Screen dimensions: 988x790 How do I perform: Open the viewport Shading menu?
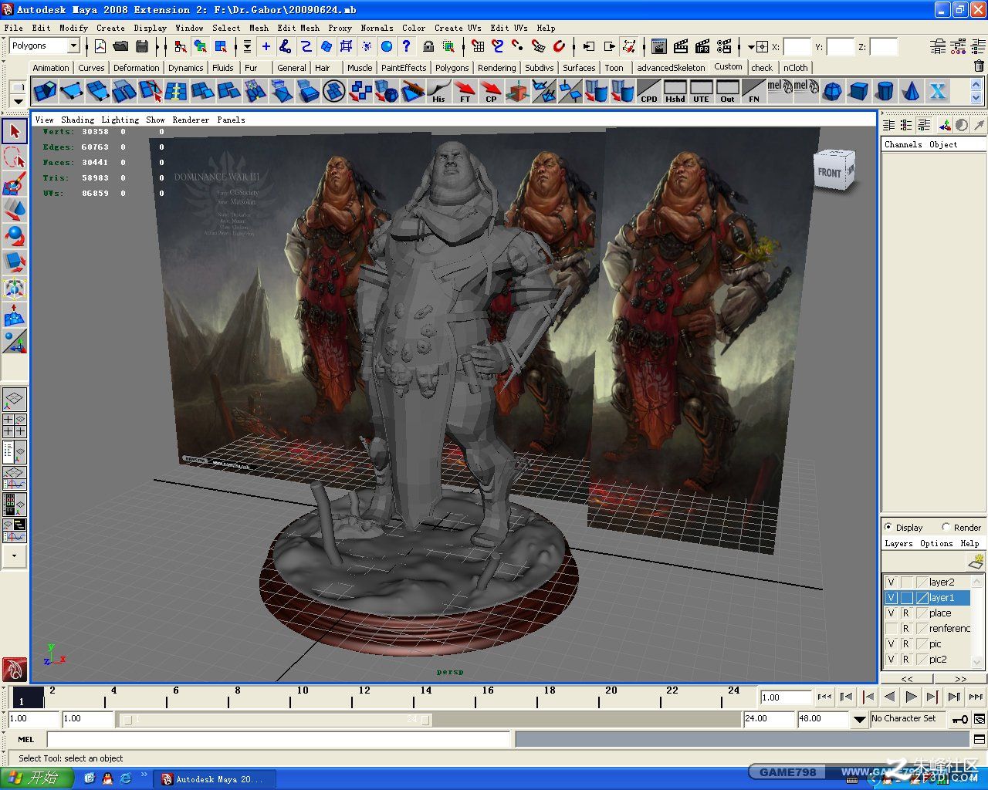[x=77, y=120]
